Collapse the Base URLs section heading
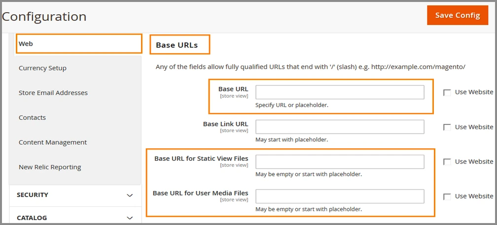This screenshot has height=225, width=497. click(177, 45)
